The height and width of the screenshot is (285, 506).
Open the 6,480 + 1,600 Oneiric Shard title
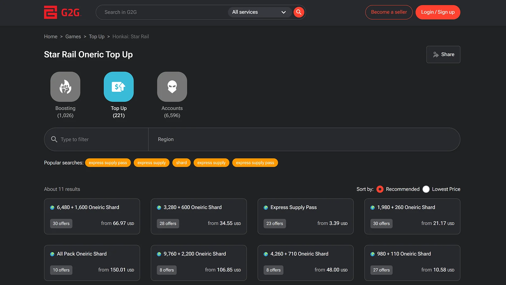click(88, 207)
